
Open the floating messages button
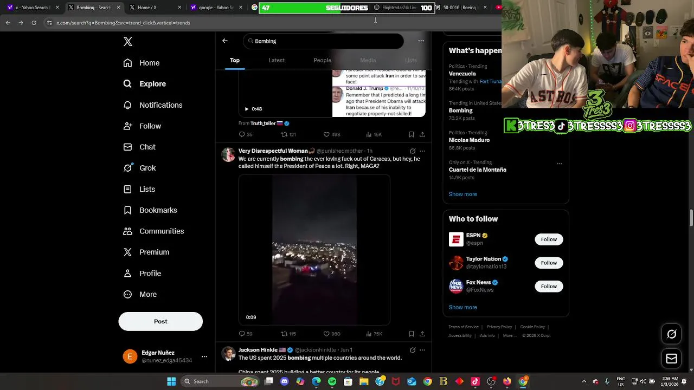671,359
